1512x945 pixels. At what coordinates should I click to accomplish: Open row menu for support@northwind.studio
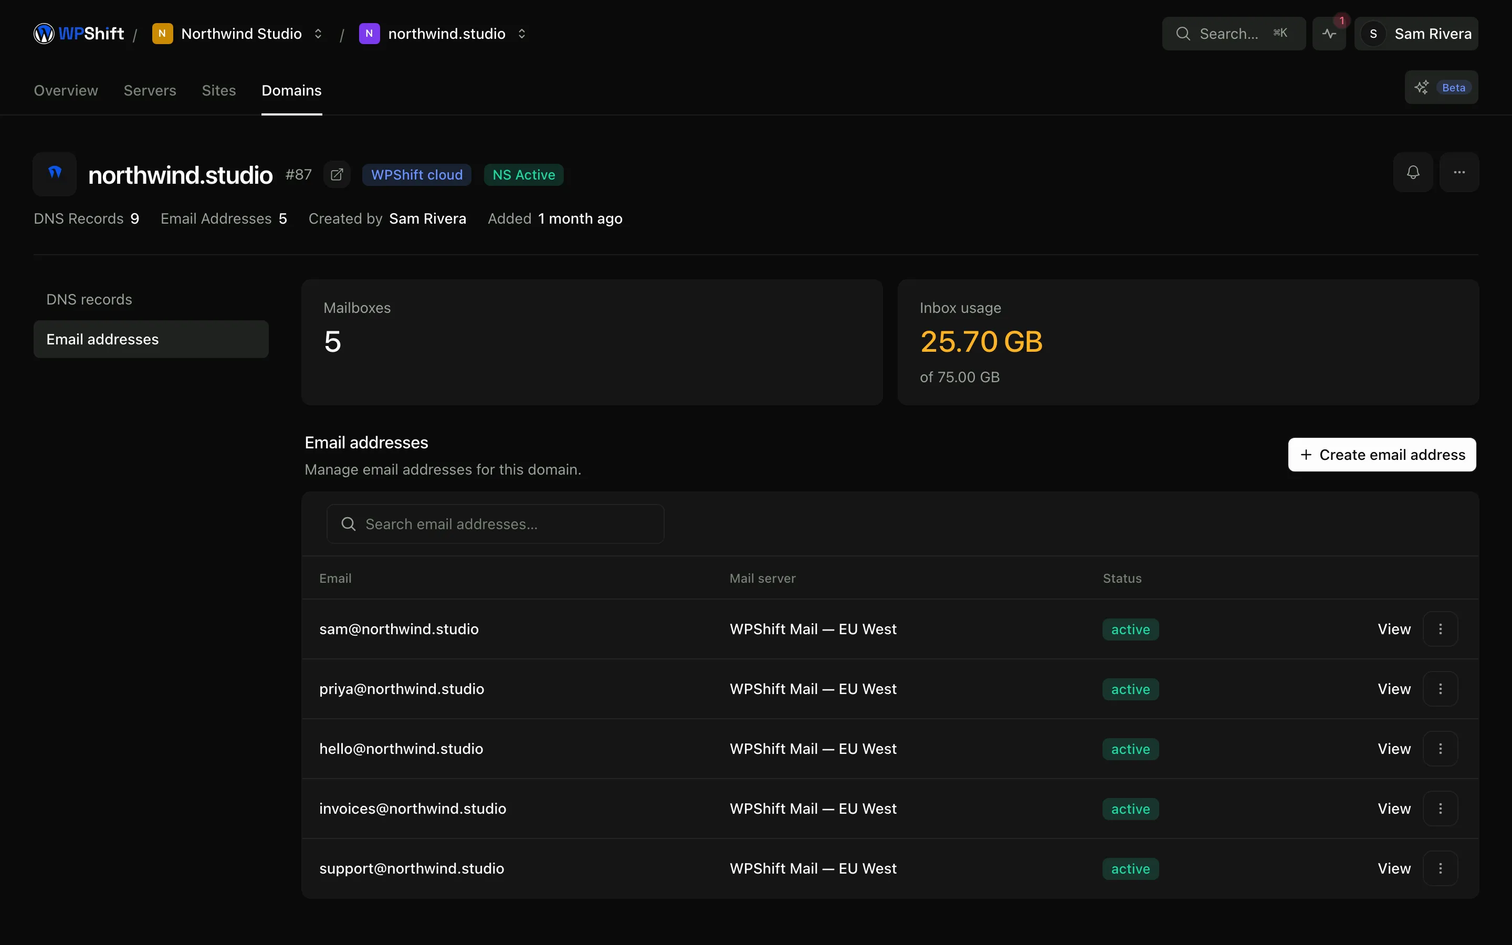1441,869
